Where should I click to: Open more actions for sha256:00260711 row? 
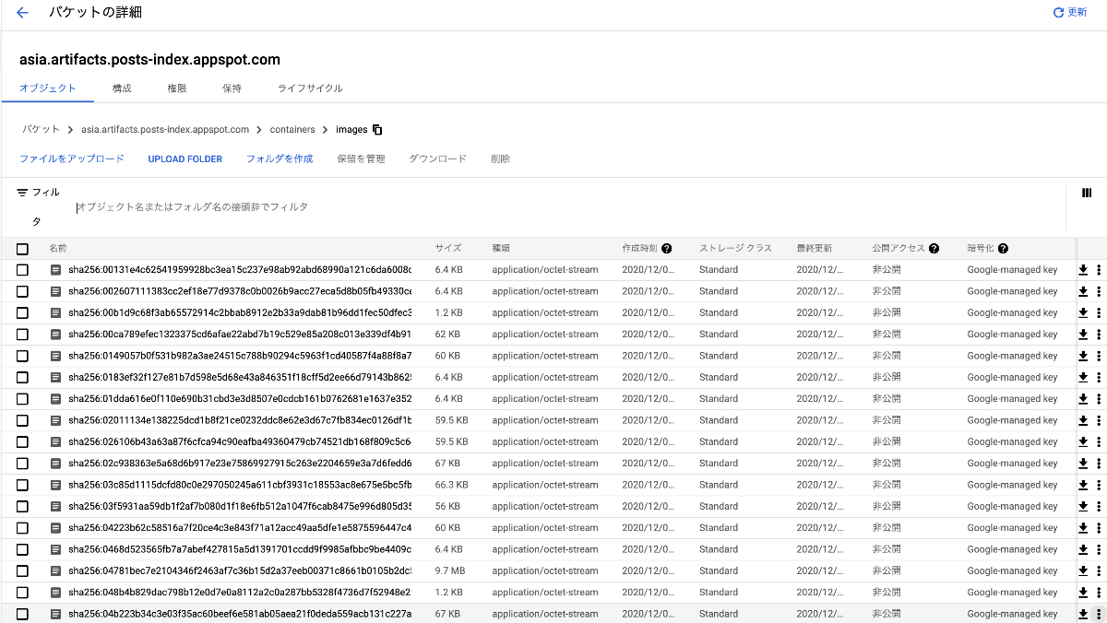[x=1099, y=291]
